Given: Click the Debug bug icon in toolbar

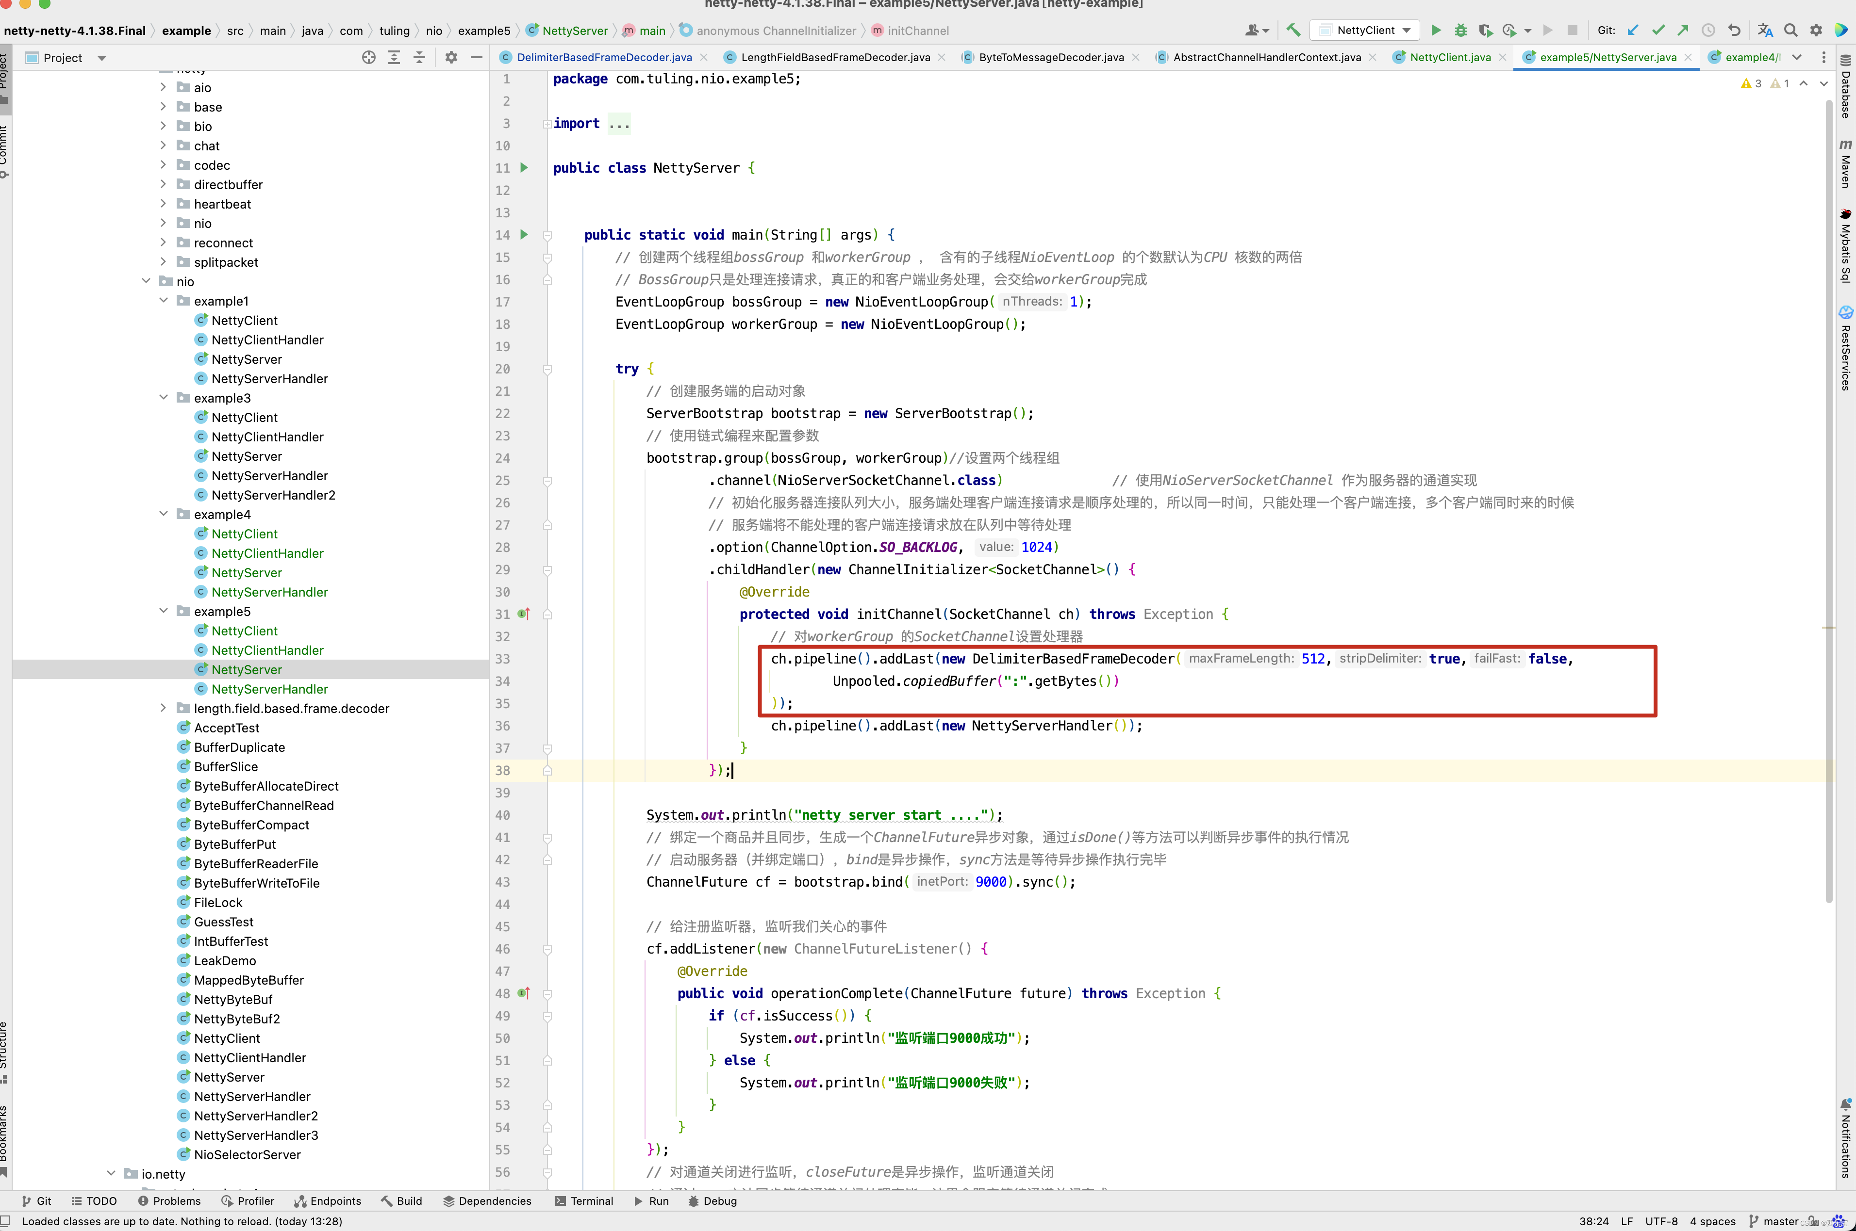Looking at the screenshot, I should pyautogui.click(x=1460, y=31).
